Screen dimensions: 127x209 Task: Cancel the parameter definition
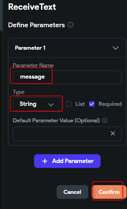coord(72,192)
